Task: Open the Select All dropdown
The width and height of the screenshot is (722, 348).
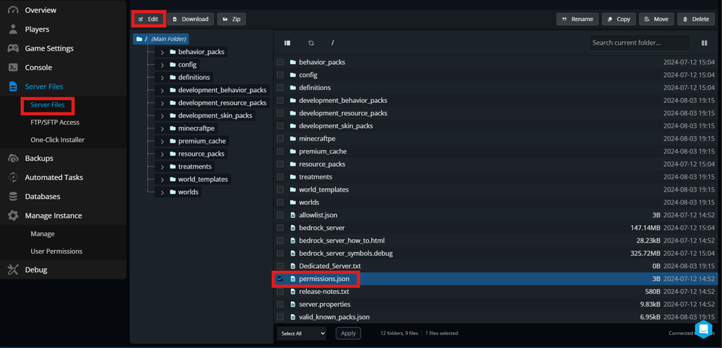Action: (302, 333)
